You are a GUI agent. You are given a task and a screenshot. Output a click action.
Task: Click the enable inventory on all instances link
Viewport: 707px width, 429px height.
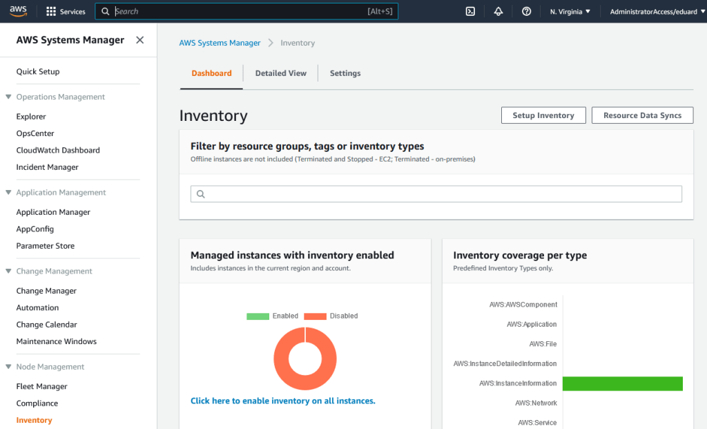283,401
